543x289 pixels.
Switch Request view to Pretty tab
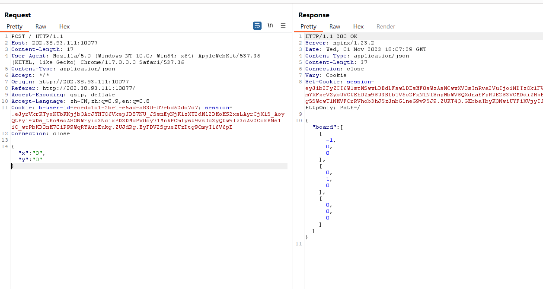point(14,27)
